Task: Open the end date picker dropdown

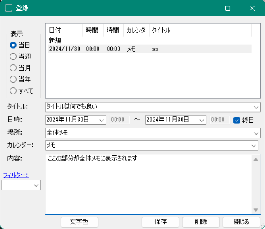Action: pyautogui.click(x=202, y=120)
